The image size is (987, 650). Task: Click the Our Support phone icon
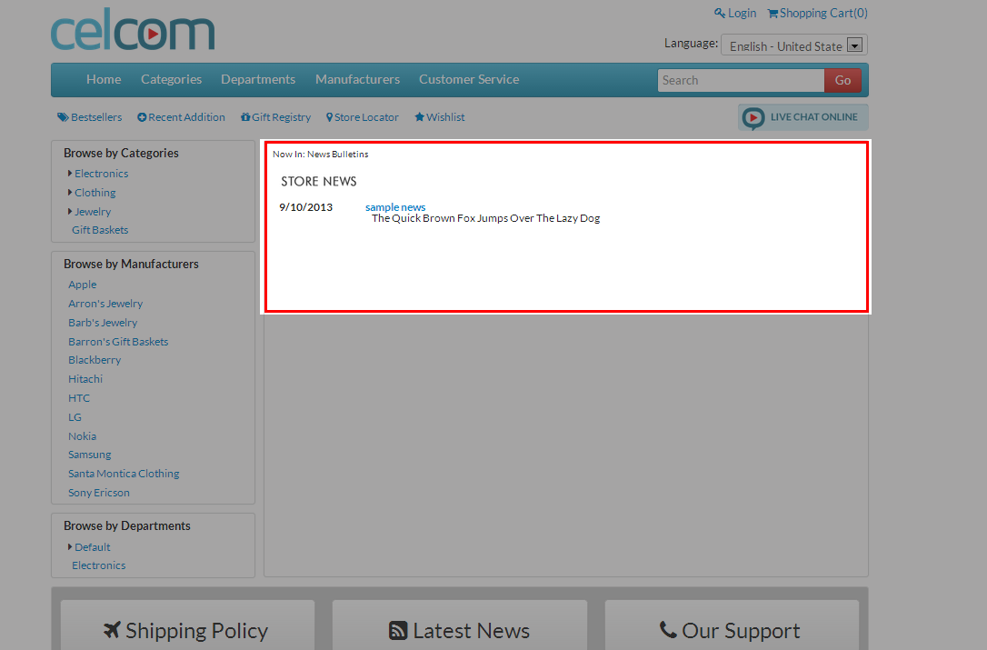668,629
